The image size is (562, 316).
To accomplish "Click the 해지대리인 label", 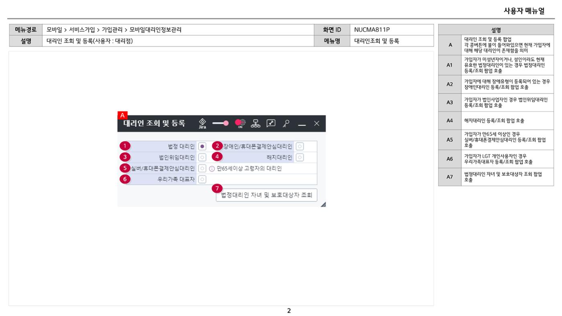I will pyautogui.click(x=279, y=157).
